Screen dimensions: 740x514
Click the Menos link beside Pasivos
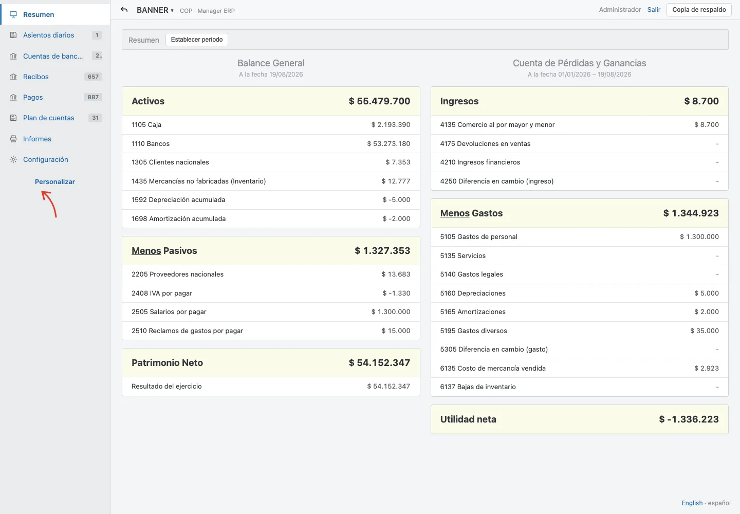pyautogui.click(x=146, y=251)
